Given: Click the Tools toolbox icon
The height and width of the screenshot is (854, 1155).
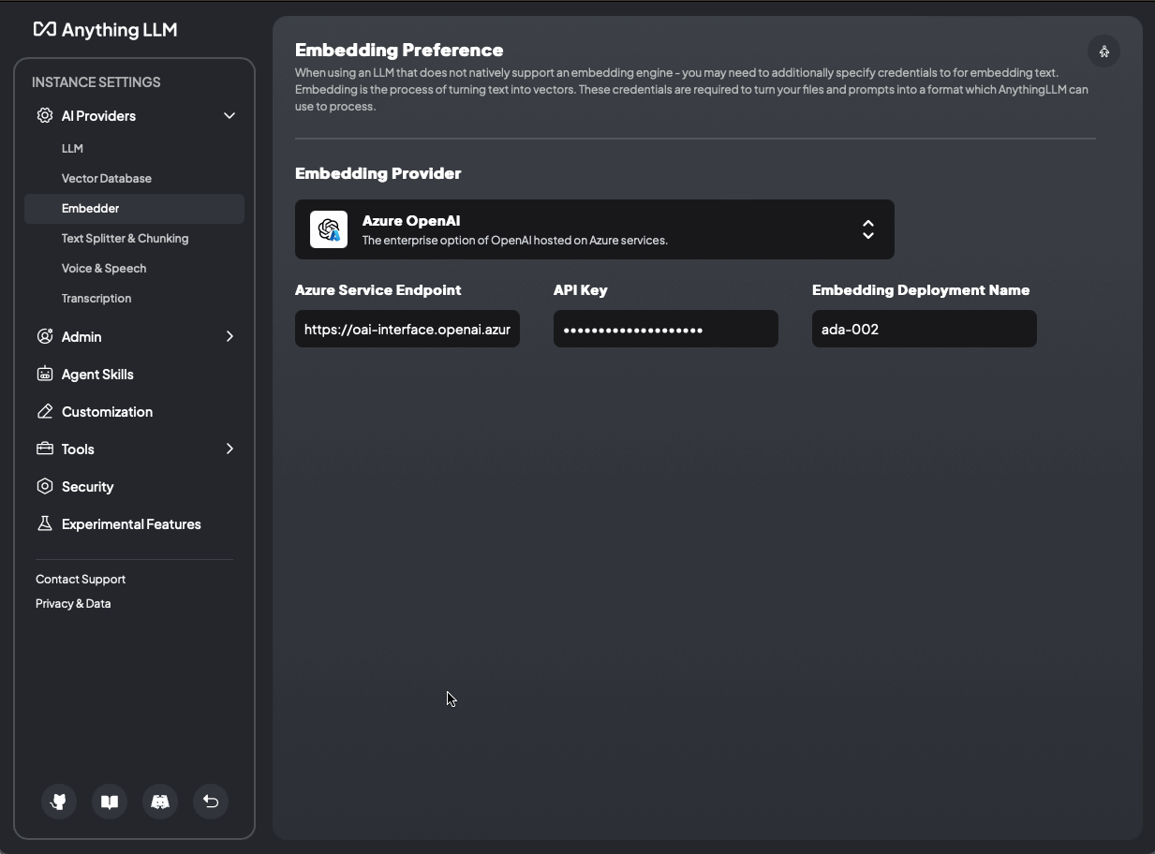Looking at the screenshot, I should [x=45, y=449].
